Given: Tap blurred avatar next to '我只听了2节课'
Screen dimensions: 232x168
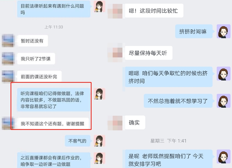Looking at the screenshot, I should coord(8,59).
